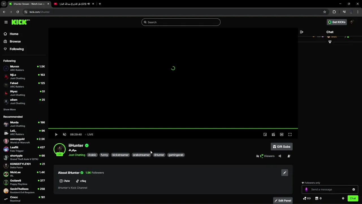Share the iiHunter stream
The image size is (362, 204).
pyautogui.click(x=280, y=156)
